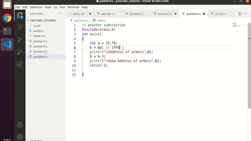Open the Selection menu
The width and height of the screenshot is (251, 141).
[36, 7]
